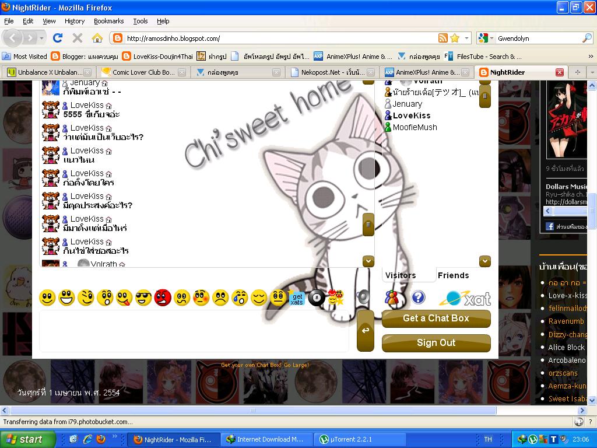Screen dimensions: 597x448
Task: Go back with the browser Back button
Action: [x=13, y=38]
